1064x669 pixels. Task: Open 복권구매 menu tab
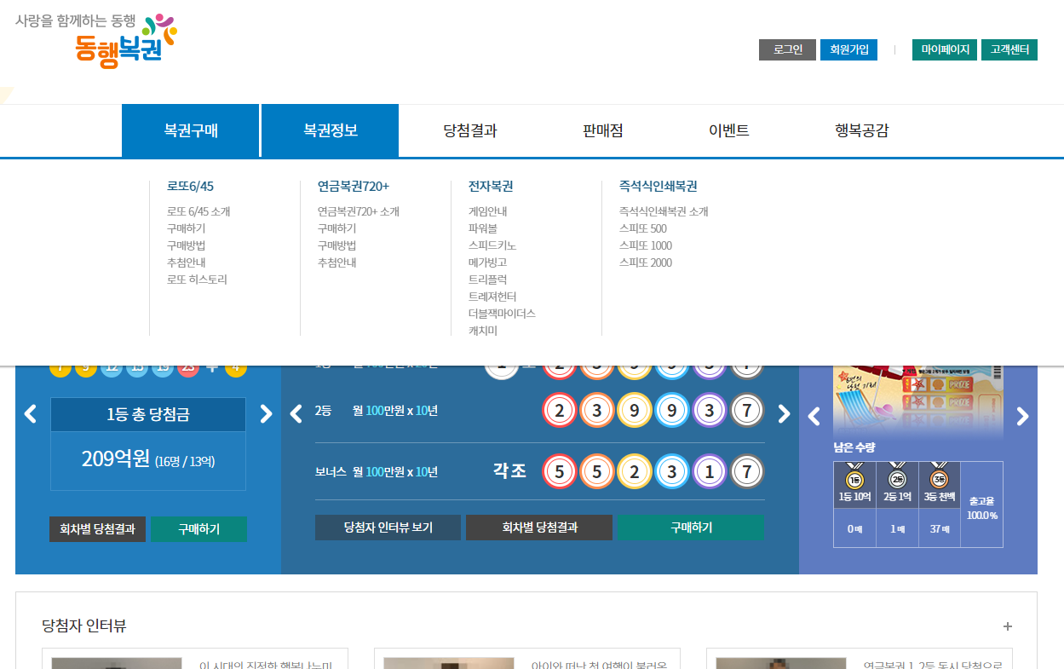tap(191, 131)
